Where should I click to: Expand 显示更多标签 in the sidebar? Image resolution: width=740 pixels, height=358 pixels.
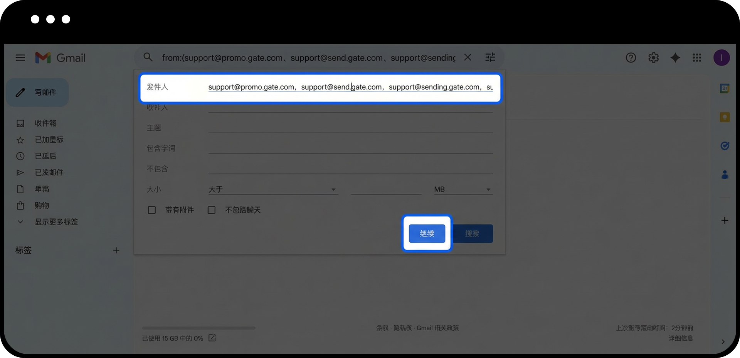(56, 222)
